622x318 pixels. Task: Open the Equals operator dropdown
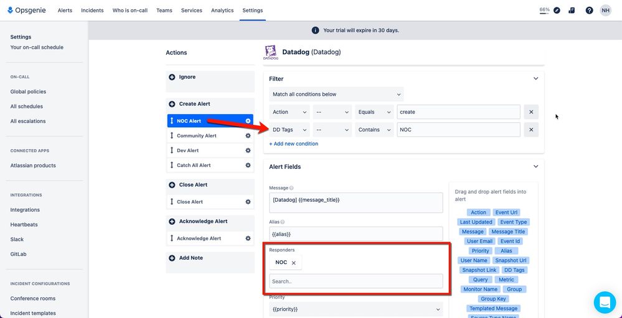coord(374,112)
